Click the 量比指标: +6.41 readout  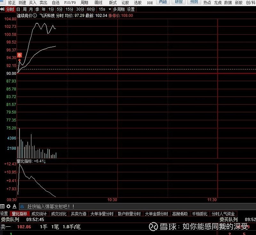(x=31, y=161)
